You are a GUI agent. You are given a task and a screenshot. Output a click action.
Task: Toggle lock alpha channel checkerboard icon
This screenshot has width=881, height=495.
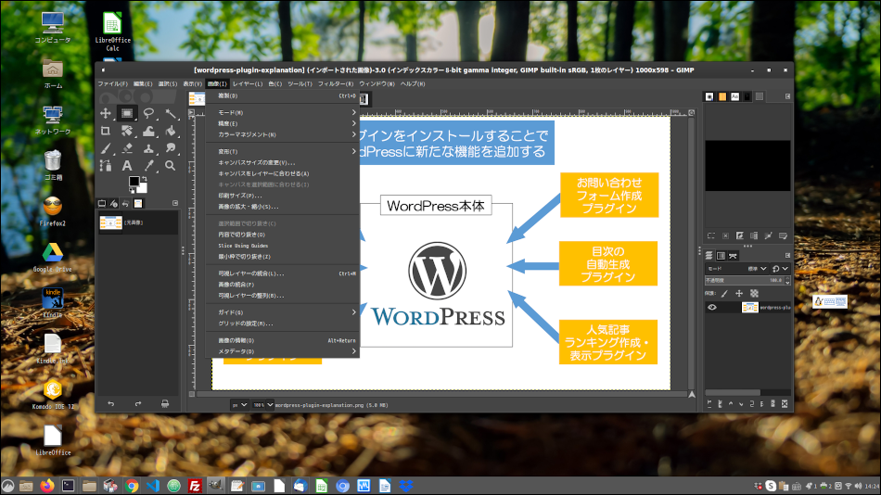click(x=754, y=293)
